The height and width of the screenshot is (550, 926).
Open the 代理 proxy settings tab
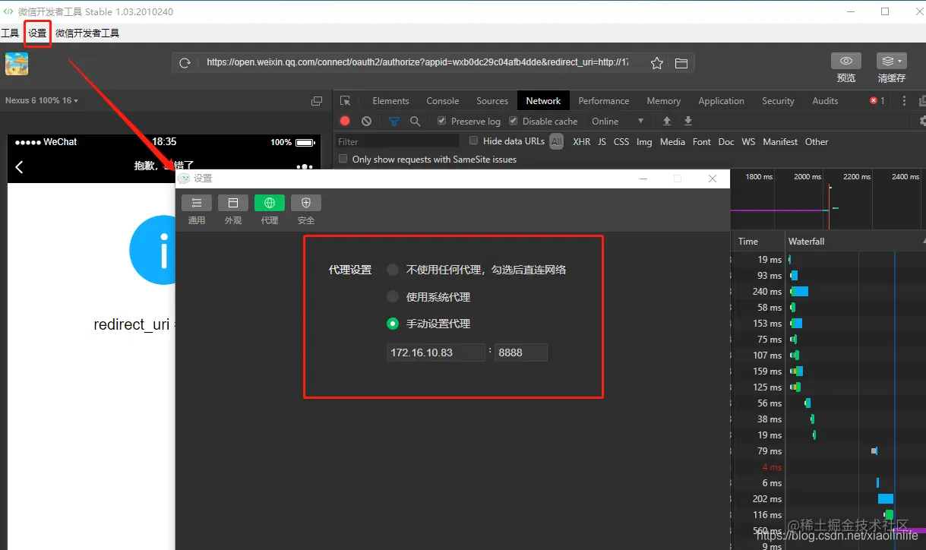[270, 210]
